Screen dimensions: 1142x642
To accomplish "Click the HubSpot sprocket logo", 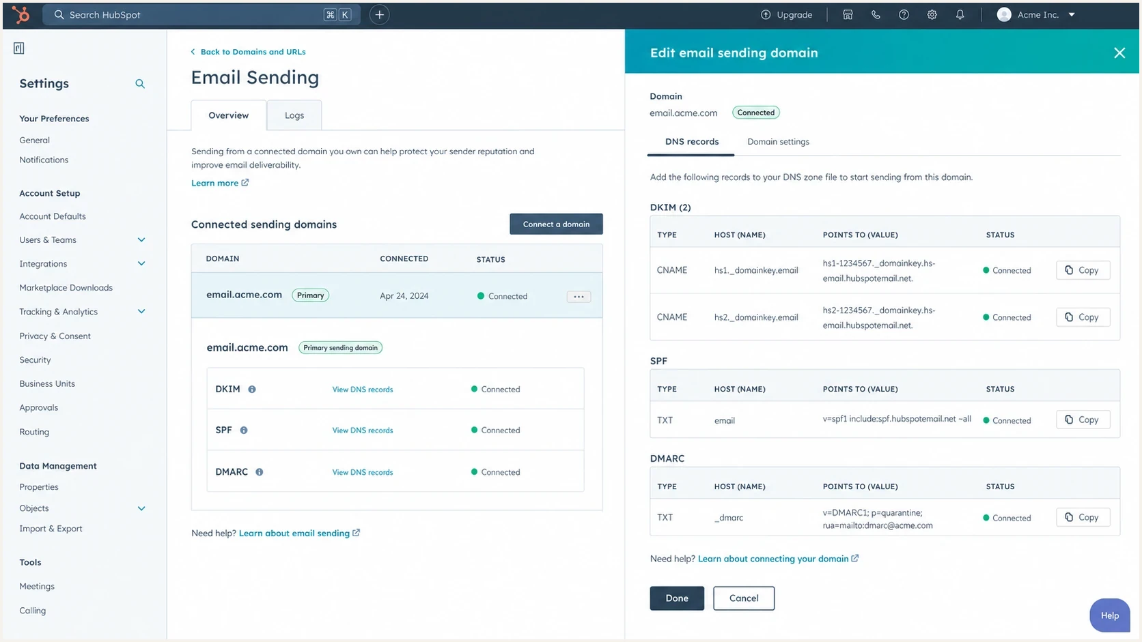I will pyautogui.click(x=20, y=14).
